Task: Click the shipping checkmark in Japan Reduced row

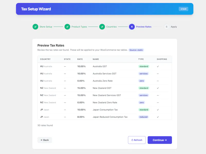Action: [158, 117]
